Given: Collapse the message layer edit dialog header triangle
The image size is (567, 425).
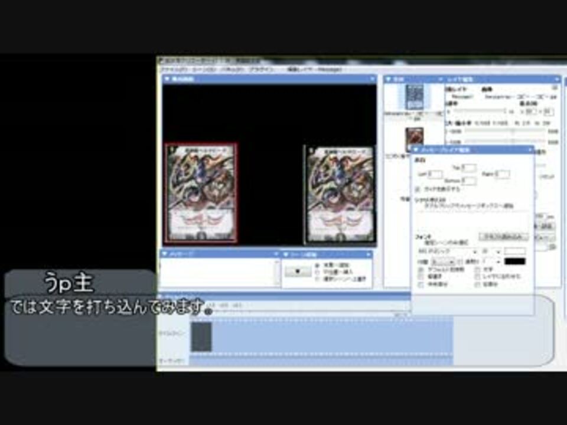Looking at the screenshot, I should tap(416, 149).
